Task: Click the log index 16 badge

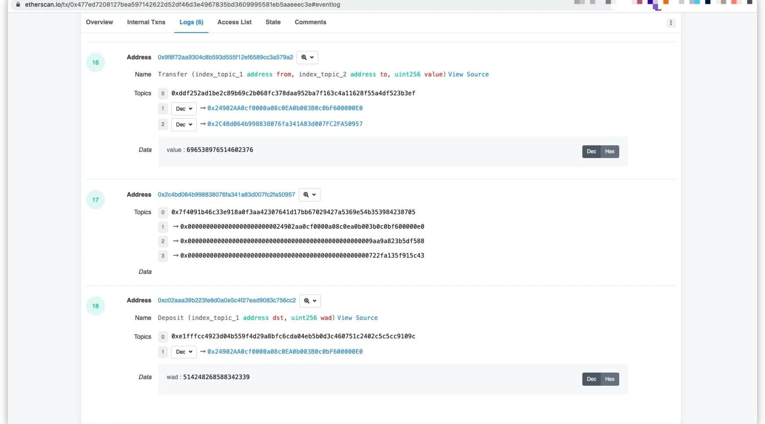Action: [x=95, y=62]
